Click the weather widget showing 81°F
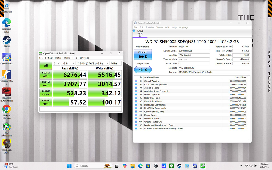 (x=11, y=166)
